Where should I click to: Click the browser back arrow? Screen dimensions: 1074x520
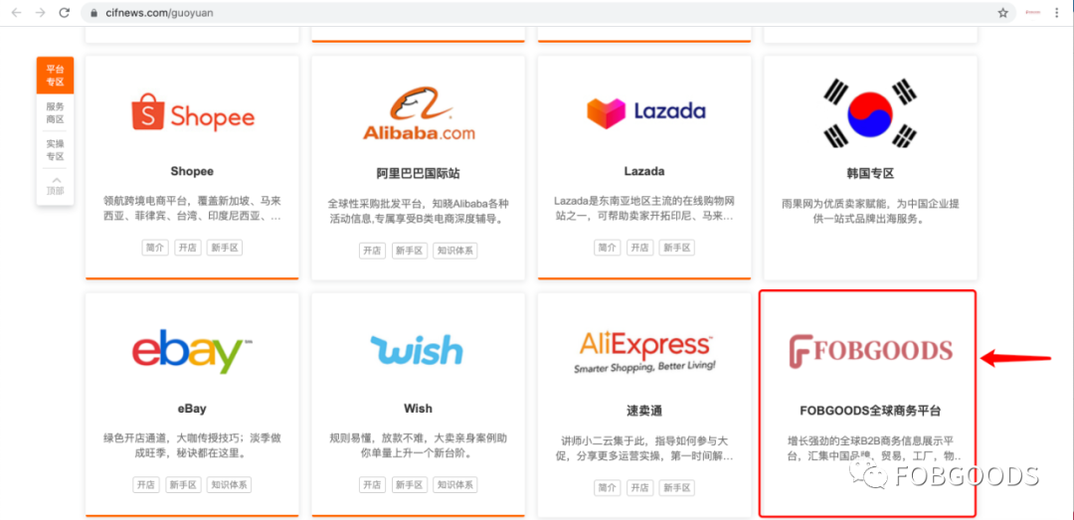point(17,12)
